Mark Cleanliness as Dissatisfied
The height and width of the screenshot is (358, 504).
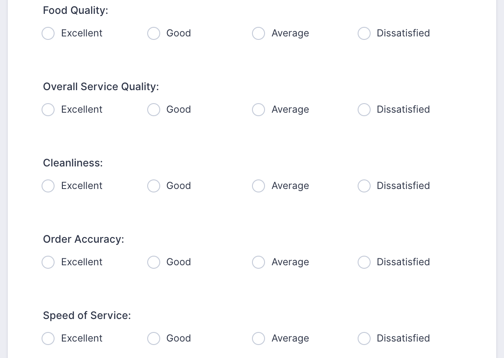point(364,186)
